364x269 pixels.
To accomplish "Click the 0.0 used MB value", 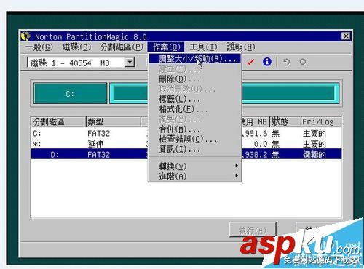I will tap(261, 144).
